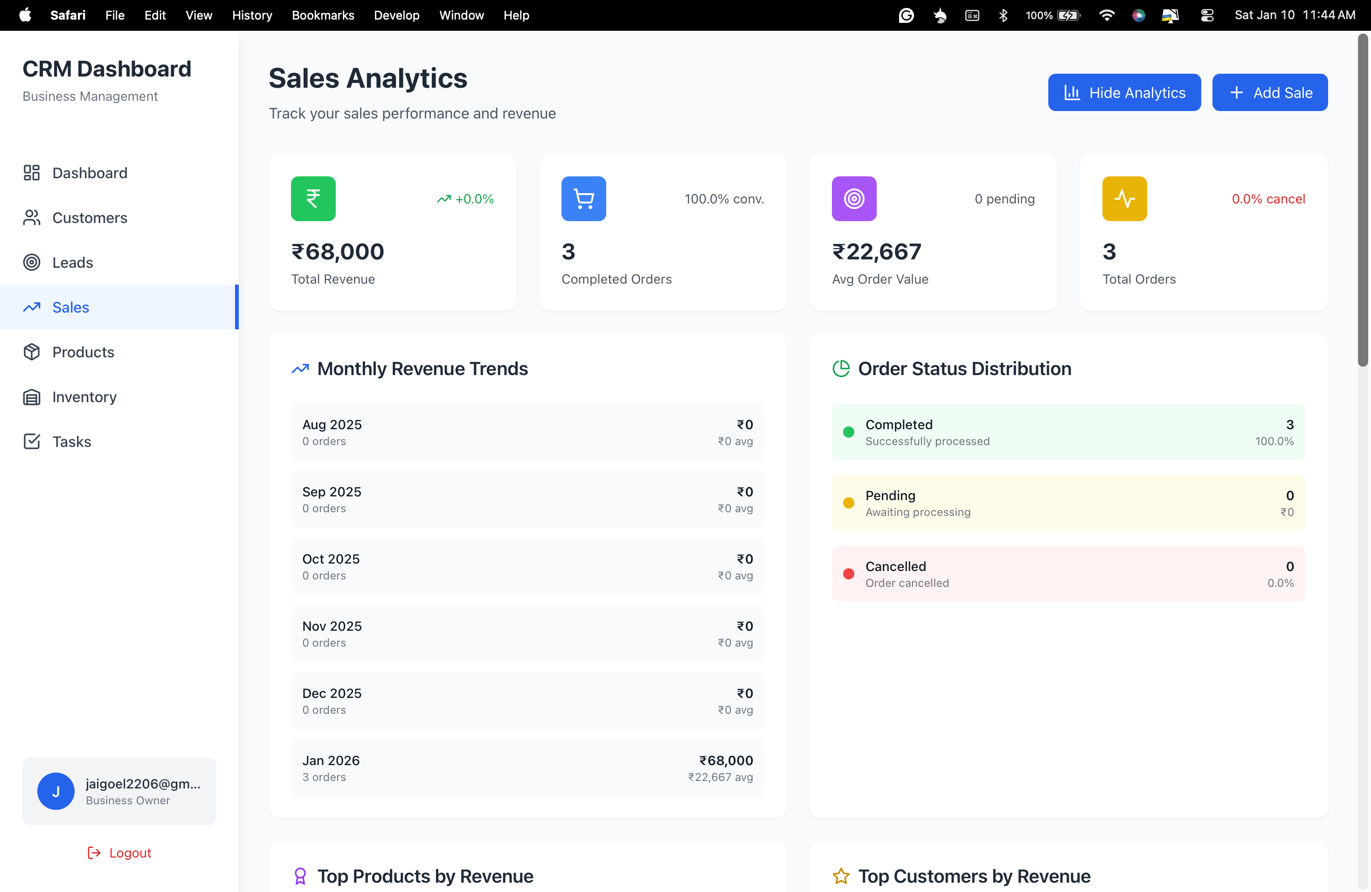The height and width of the screenshot is (892, 1371).
Task: Select the Sales tab in sidebar
Action: point(71,307)
